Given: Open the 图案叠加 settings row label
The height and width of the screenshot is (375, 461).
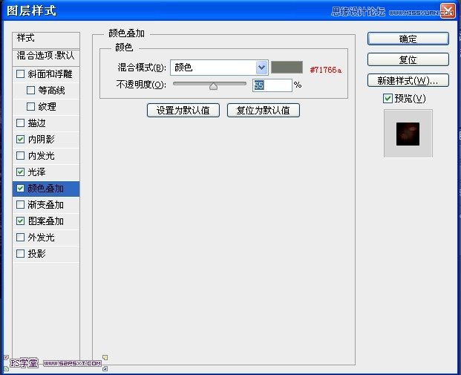Looking at the screenshot, I should point(45,221).
